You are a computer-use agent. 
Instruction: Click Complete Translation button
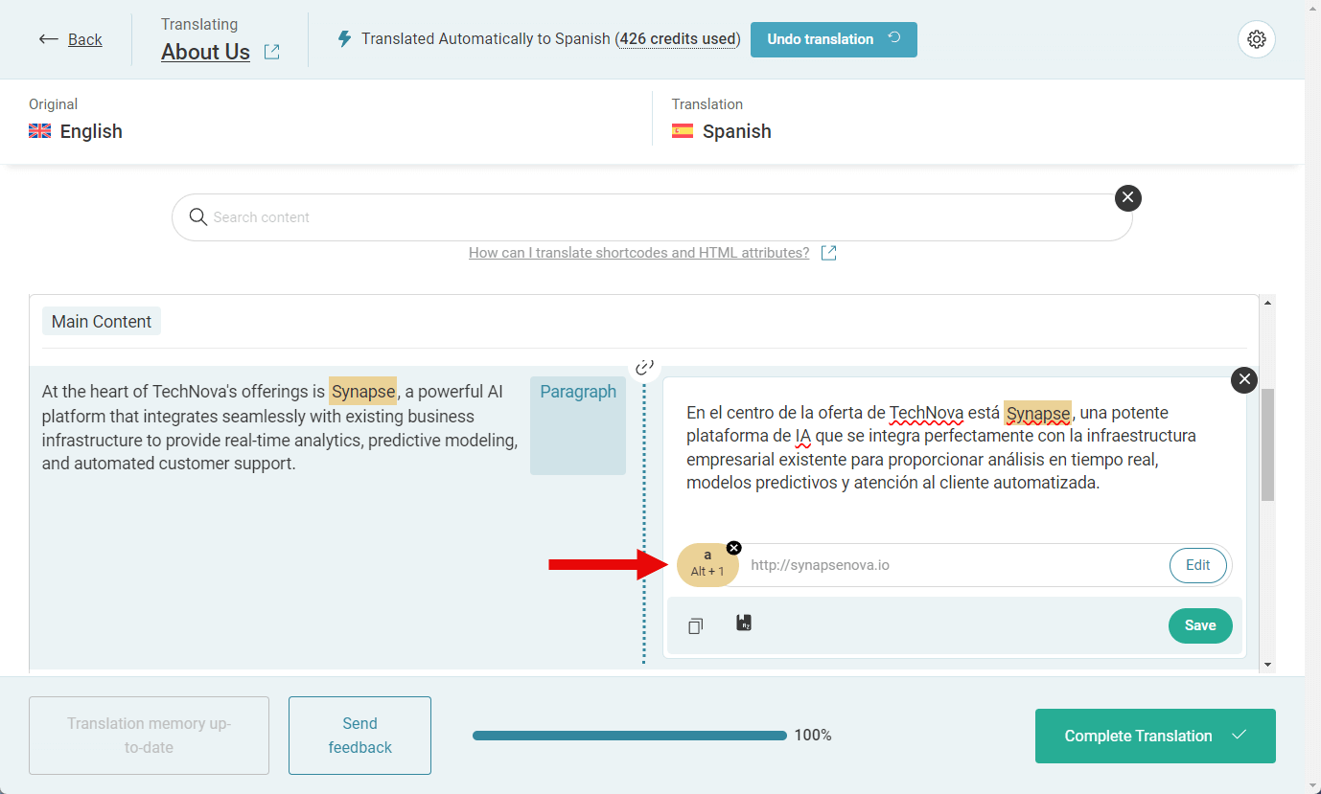click(x=1155, y=736)
